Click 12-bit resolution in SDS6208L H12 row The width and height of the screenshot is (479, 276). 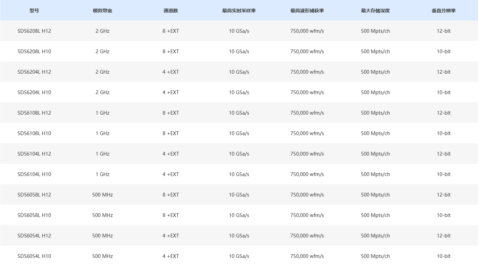444,31
